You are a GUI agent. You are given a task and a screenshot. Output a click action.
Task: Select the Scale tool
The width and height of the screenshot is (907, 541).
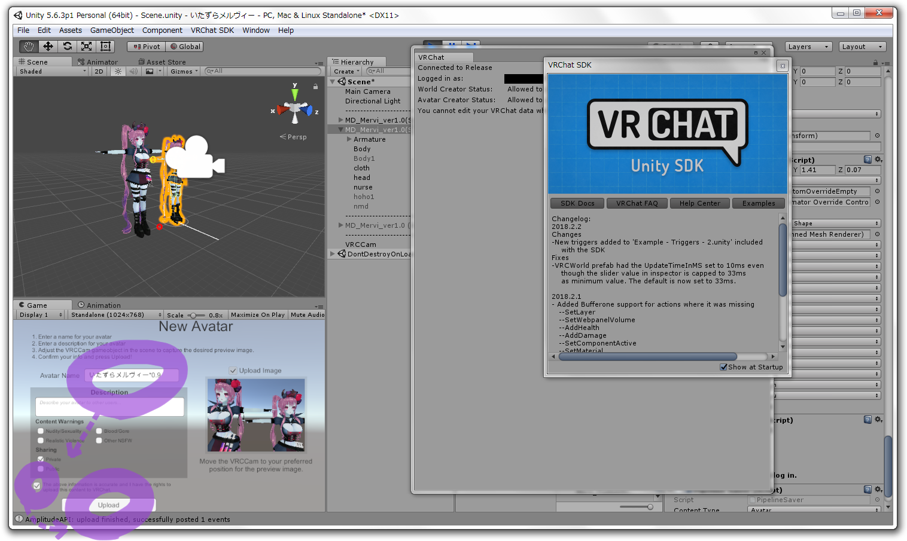(x=86, y=47)
